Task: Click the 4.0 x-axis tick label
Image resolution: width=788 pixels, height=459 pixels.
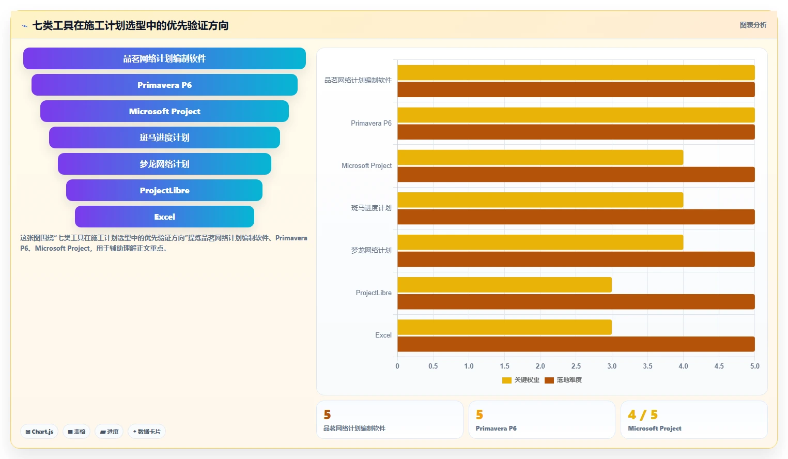Action: coord(683,366)
